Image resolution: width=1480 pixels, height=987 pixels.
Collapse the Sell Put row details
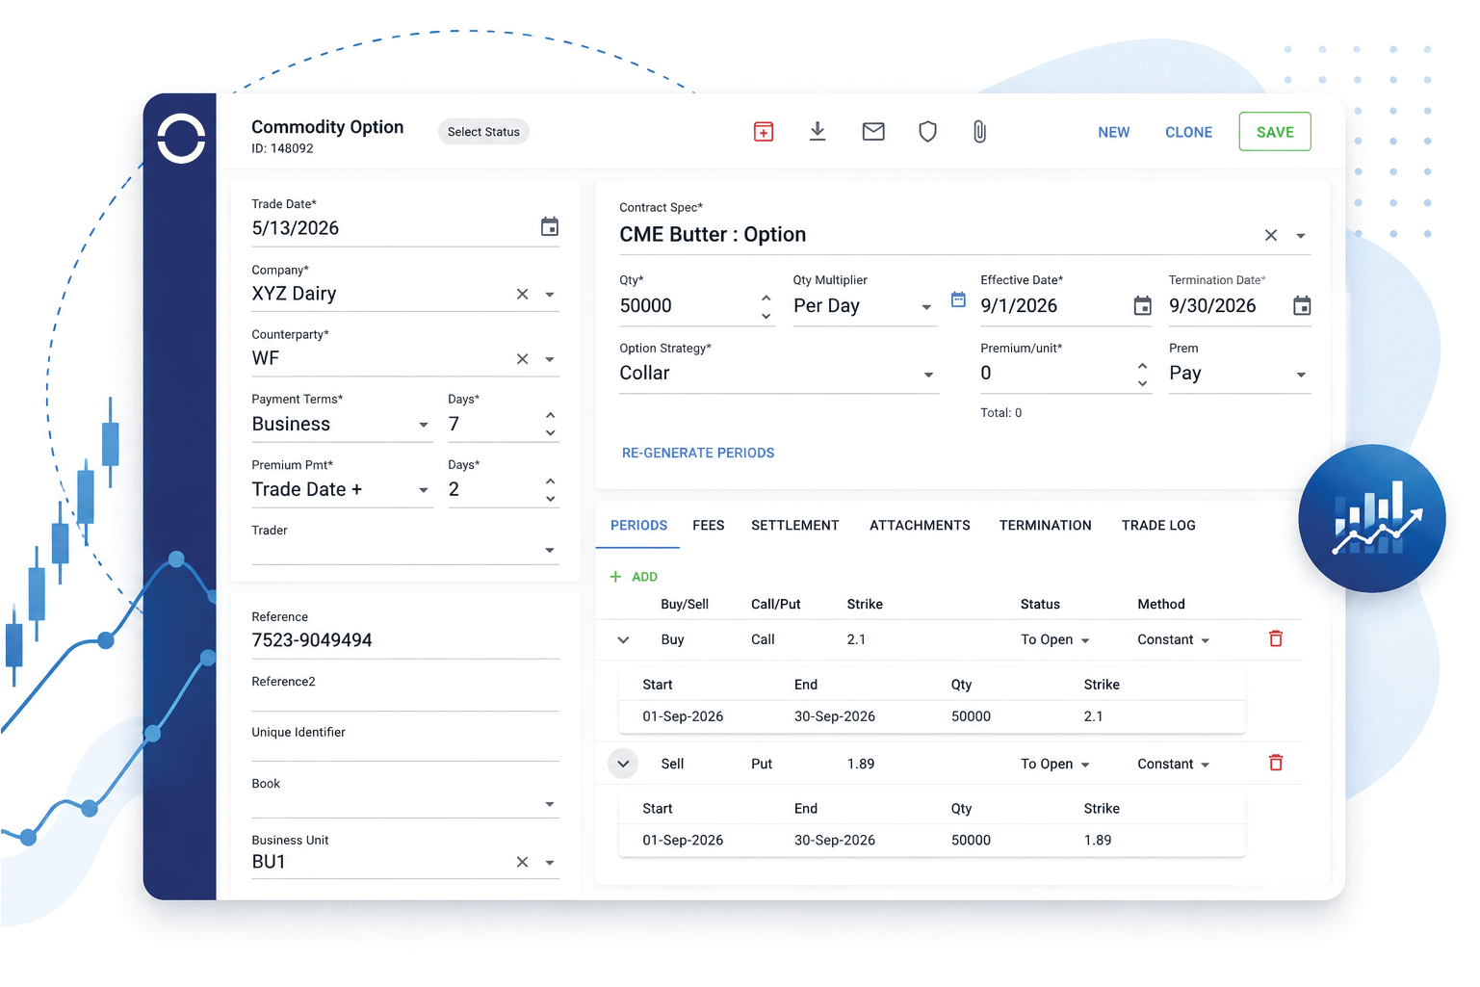(x=623, y=764)
